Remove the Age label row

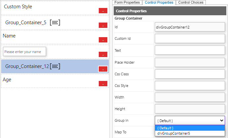103,84
